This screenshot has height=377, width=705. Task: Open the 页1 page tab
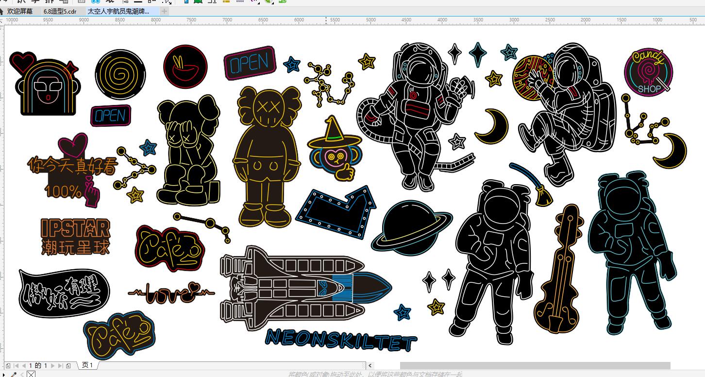[x=88, y=365]
